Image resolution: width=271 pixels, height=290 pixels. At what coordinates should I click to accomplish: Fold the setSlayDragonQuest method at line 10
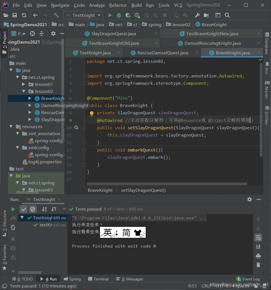(84, 128)
